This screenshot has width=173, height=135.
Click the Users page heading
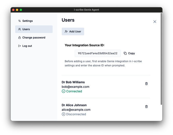[x=68, y=20]
